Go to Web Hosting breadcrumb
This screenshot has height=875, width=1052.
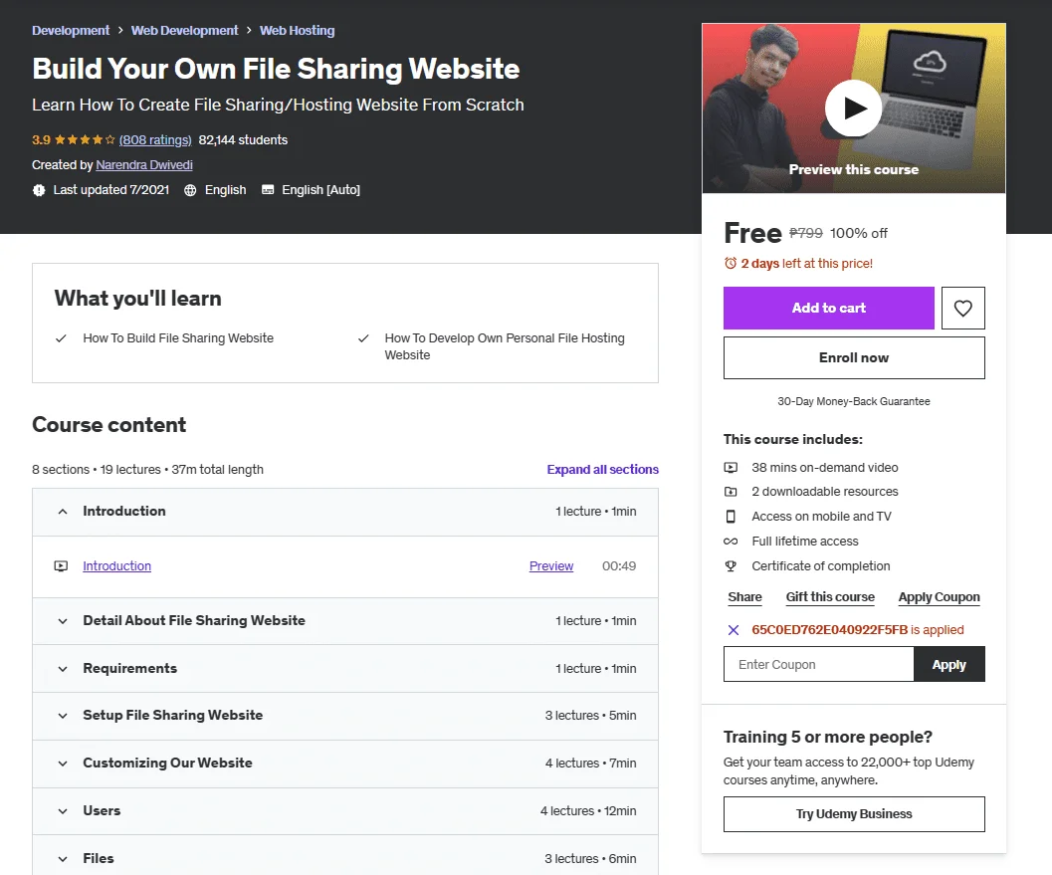(x=298, y=30)
